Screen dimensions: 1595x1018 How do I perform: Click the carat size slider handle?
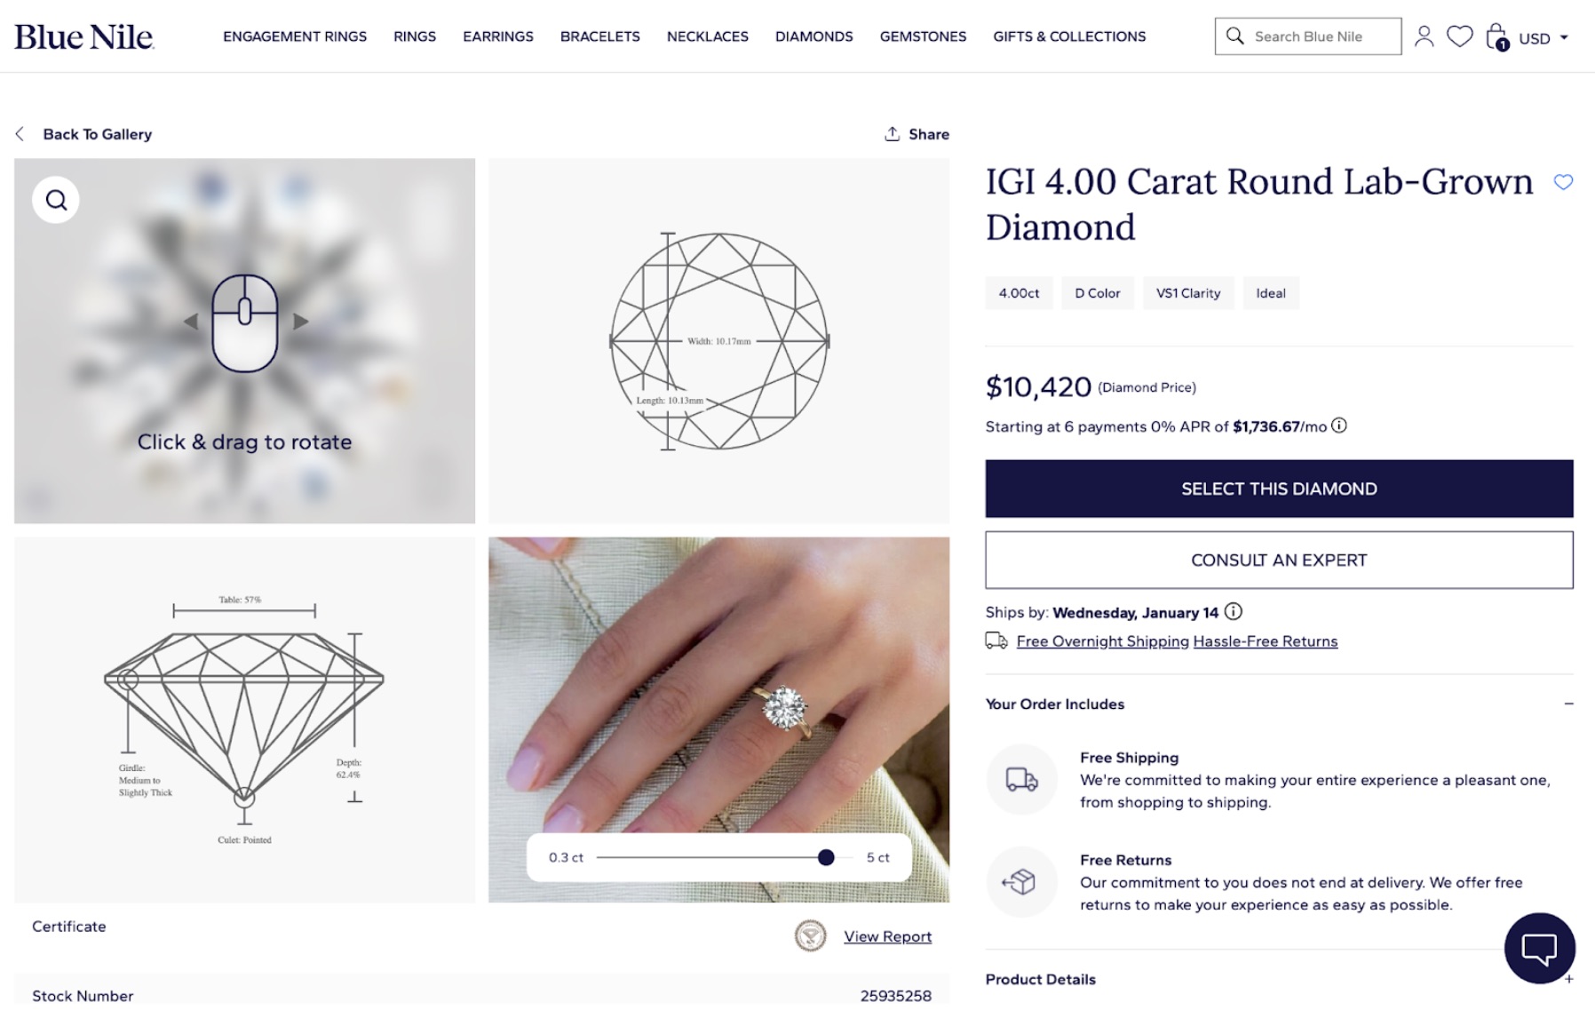pyautogui.click(x=826, y=857)
